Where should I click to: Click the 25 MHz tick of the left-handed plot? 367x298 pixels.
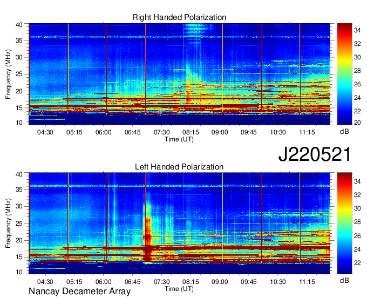(19, 223)
